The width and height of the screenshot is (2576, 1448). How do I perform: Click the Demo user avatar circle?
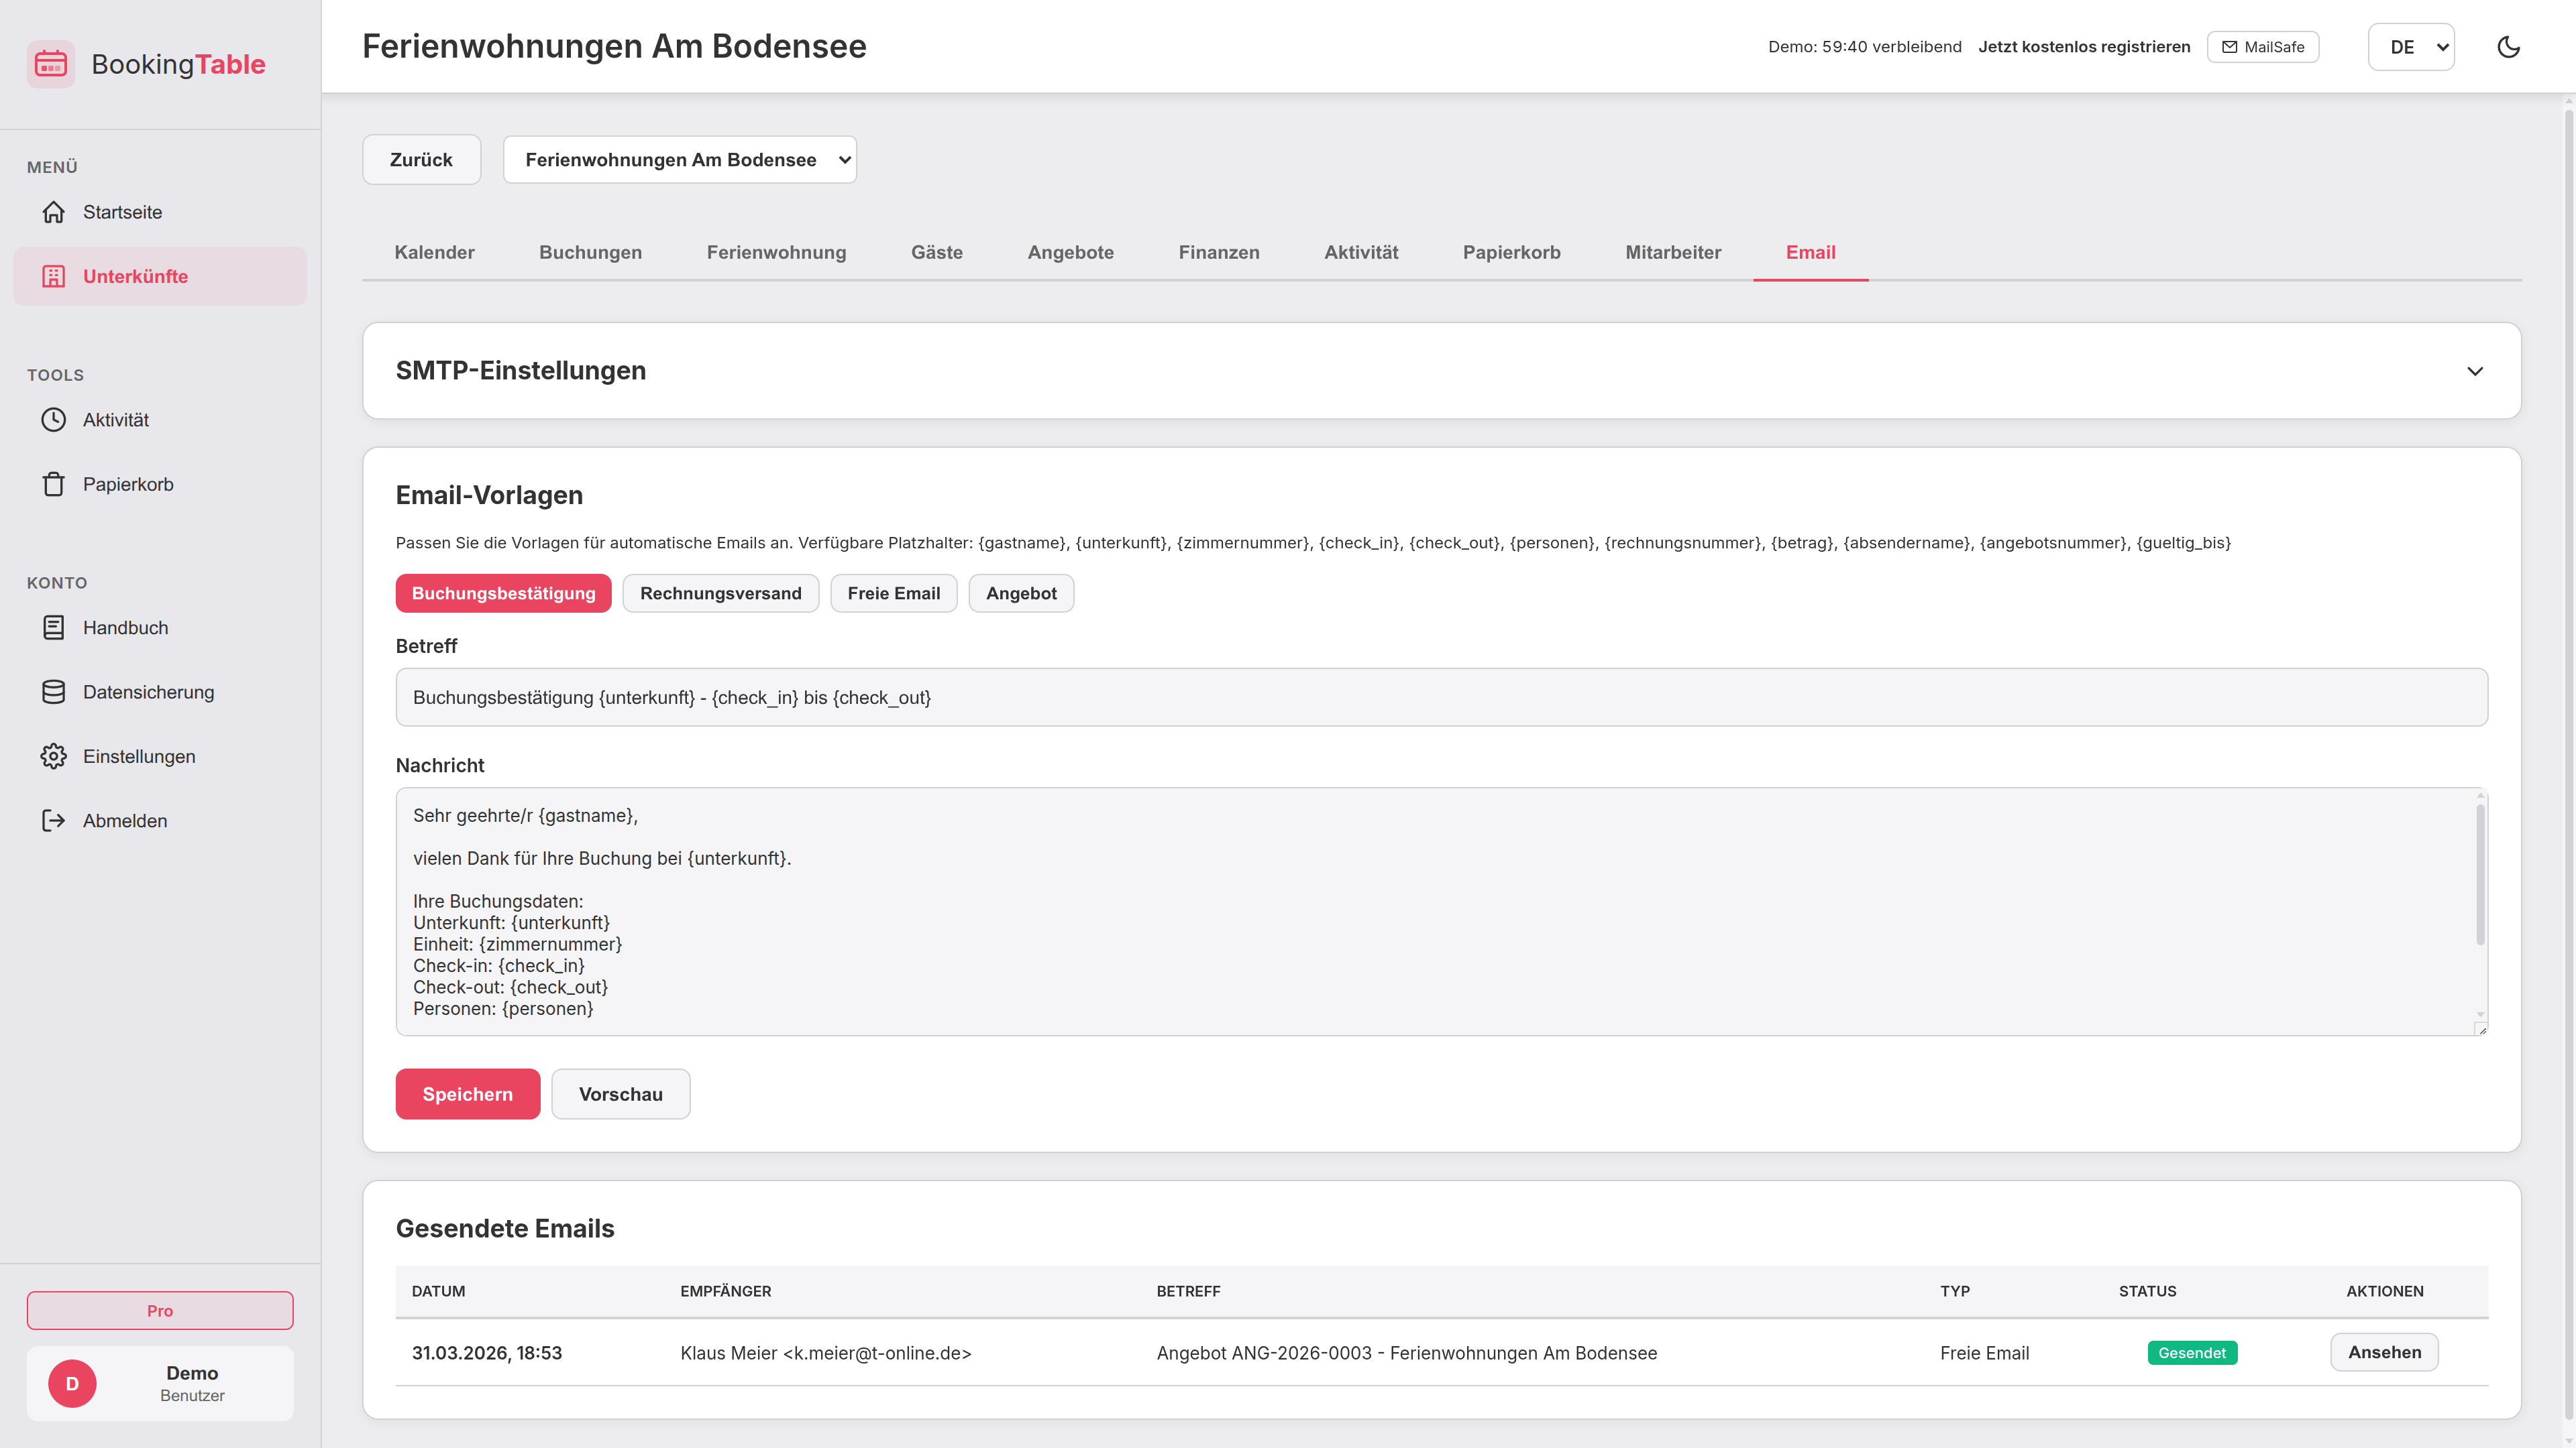pyautogui.click(x=72, y=1384)
